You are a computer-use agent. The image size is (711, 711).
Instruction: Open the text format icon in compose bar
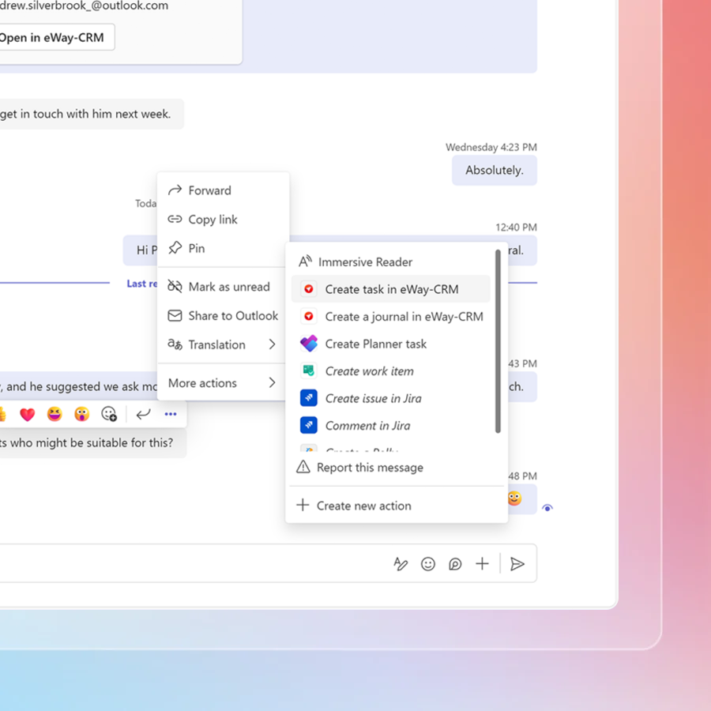401,564
